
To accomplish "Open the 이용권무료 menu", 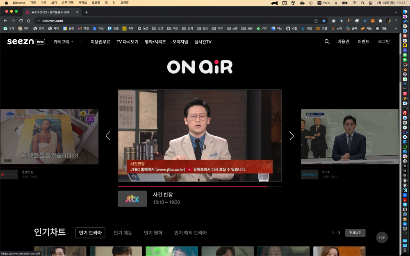I will pyautogui.click(x=100, y=41).
